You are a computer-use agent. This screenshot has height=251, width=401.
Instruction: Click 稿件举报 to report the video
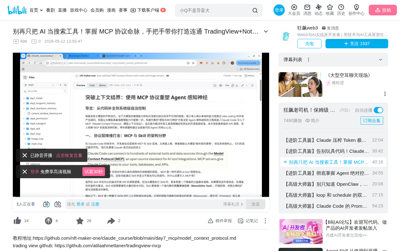[220, 221]
